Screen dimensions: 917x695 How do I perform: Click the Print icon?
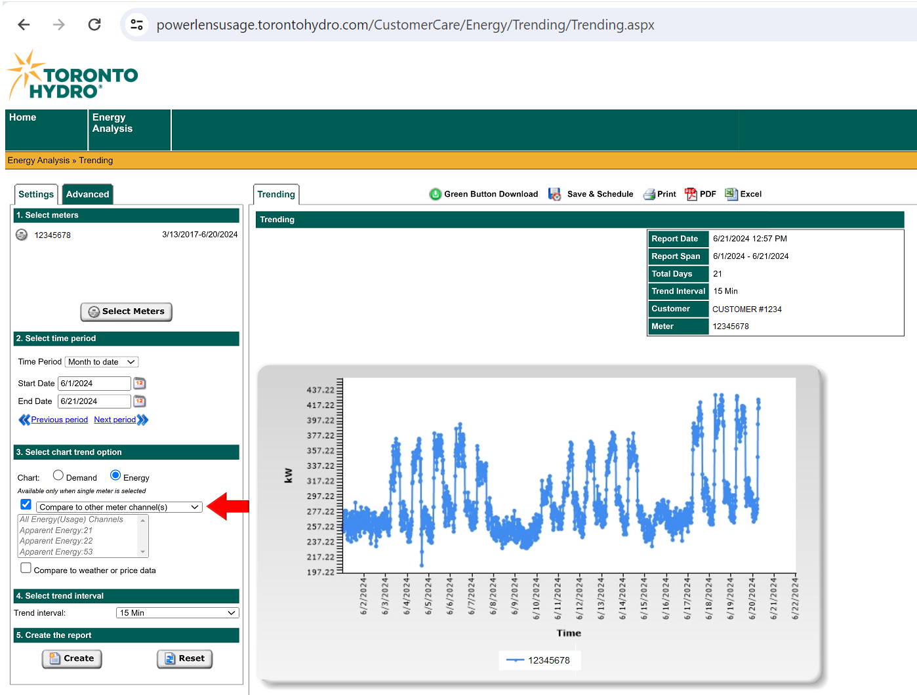pos(649,194)
